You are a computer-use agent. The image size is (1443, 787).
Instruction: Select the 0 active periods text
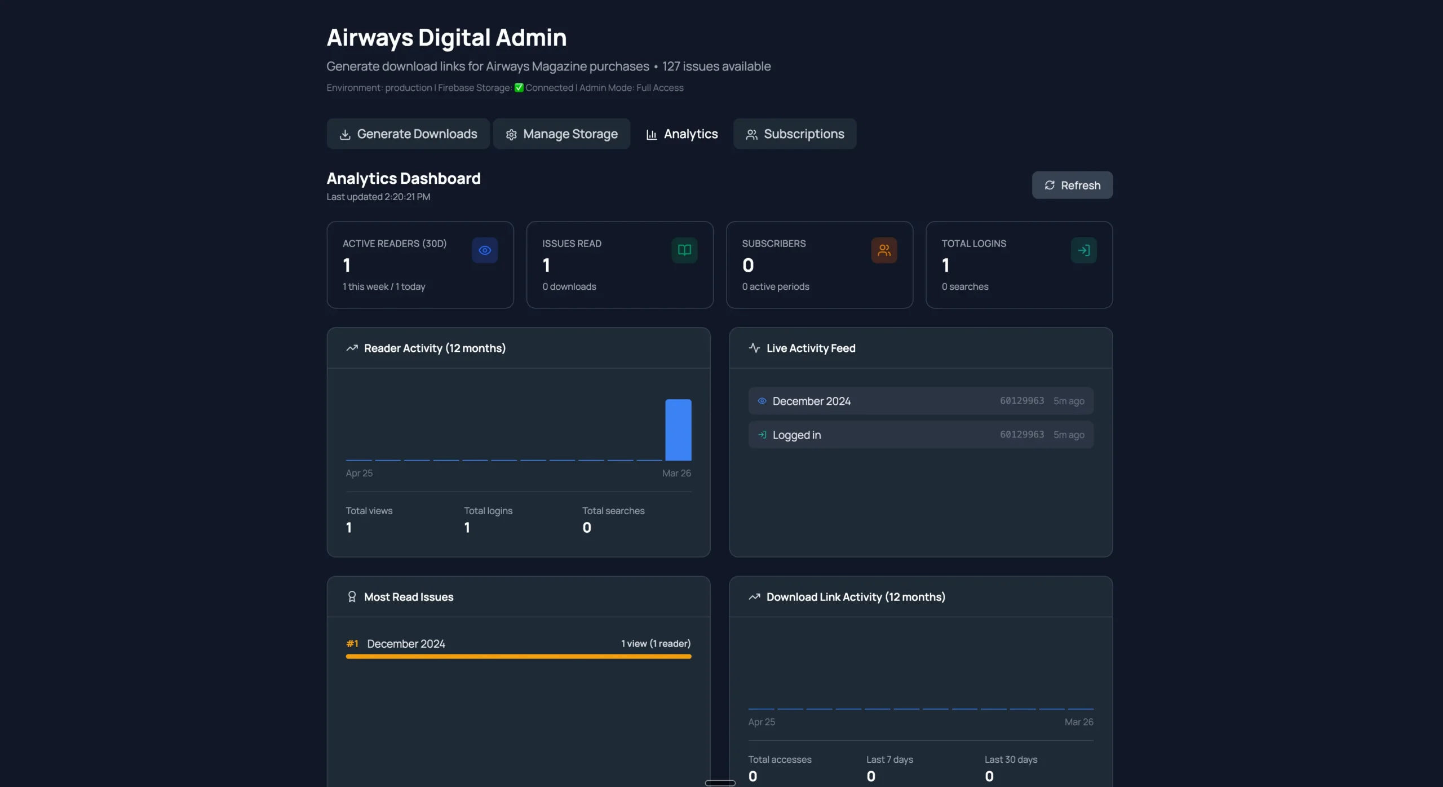(x=776, y=286)
